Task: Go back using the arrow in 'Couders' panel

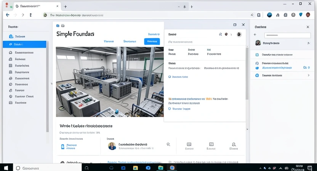Action: tap(255, 35)
